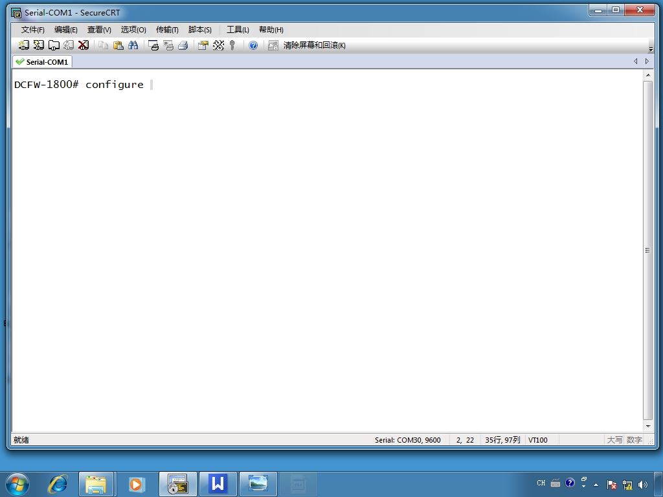Open the 帮助(H) menu
The image size is (663, 497).
coord(271,30)
